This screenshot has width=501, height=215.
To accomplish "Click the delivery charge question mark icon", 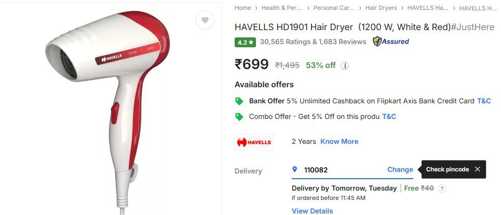I will 442,189.
